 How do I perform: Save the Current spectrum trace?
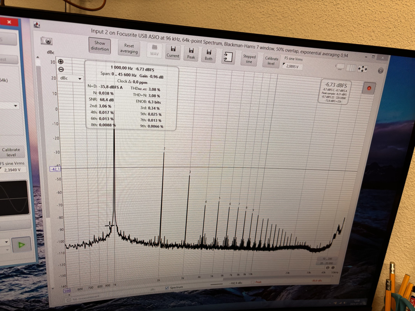point(173,52)
